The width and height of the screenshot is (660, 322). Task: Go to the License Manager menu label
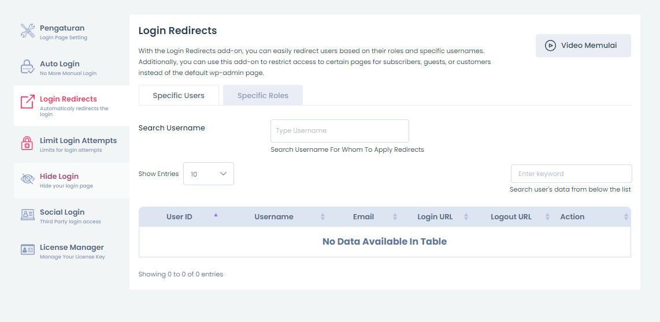point(72,248)
